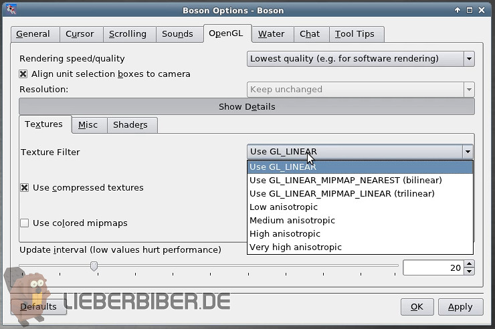Select Low anisotropic filter
This screenshot has width=495, height=329.
[x=360, y=207]
